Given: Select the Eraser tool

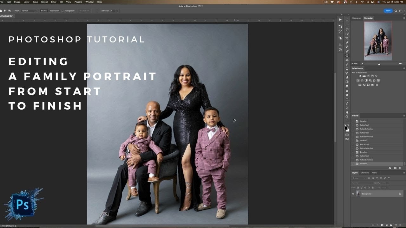Looking at the screenshot, I should (347, 77).
